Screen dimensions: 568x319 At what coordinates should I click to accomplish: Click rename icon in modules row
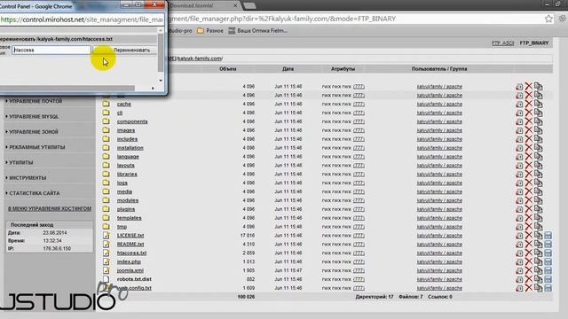point(519,201)
